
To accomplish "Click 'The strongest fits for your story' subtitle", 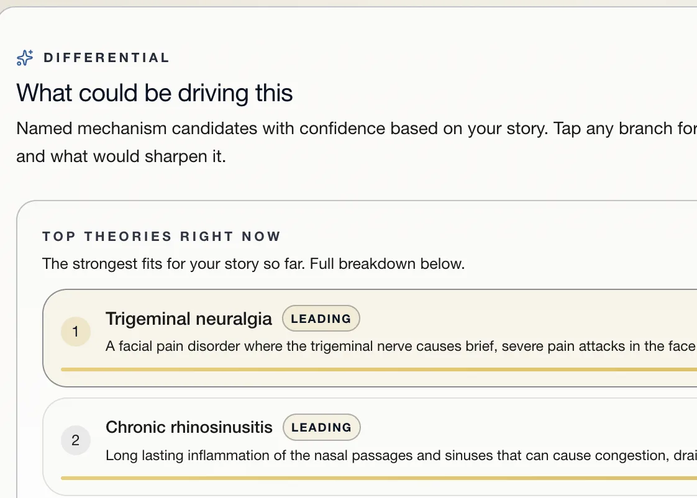I will 253,264.
